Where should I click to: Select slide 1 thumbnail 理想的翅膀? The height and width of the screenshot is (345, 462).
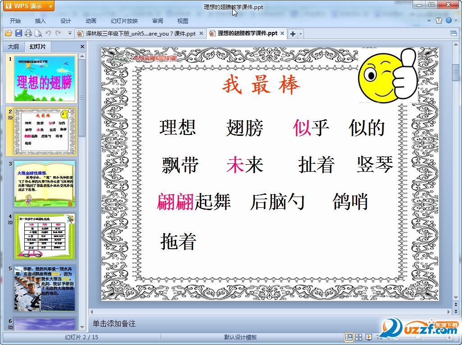(45, 79)
